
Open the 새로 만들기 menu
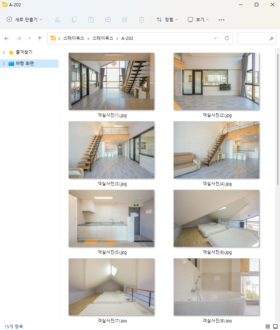pyautogui.click(x=24, y=20)
